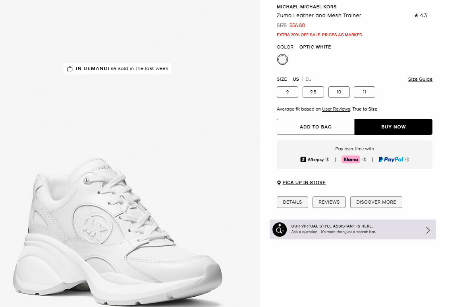The width and height of the screenshot is (465, 307).
Task: Switch size units to US
Action: (296, 79)
